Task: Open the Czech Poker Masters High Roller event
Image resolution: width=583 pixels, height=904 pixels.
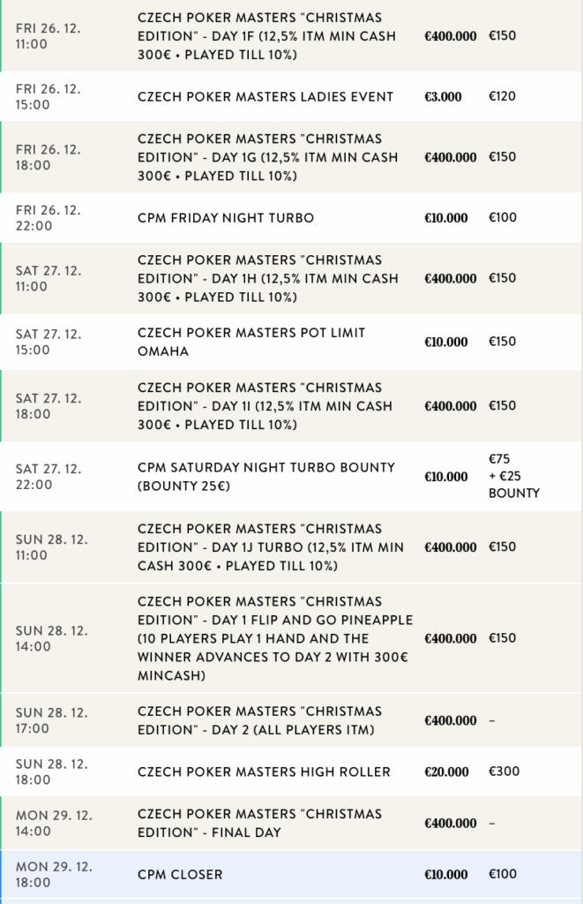Action: coord(264,772)
